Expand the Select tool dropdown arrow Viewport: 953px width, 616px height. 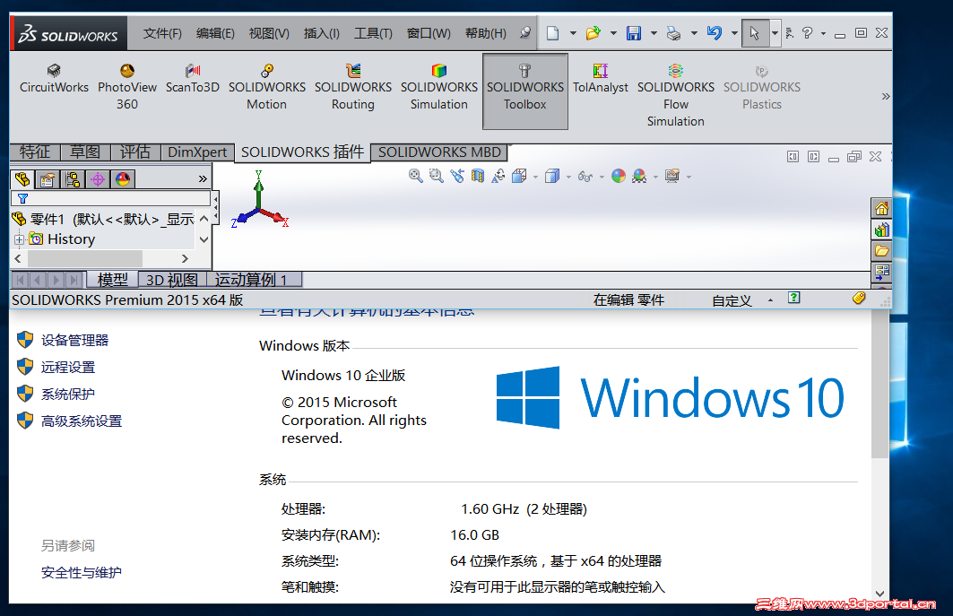point(775,33)
